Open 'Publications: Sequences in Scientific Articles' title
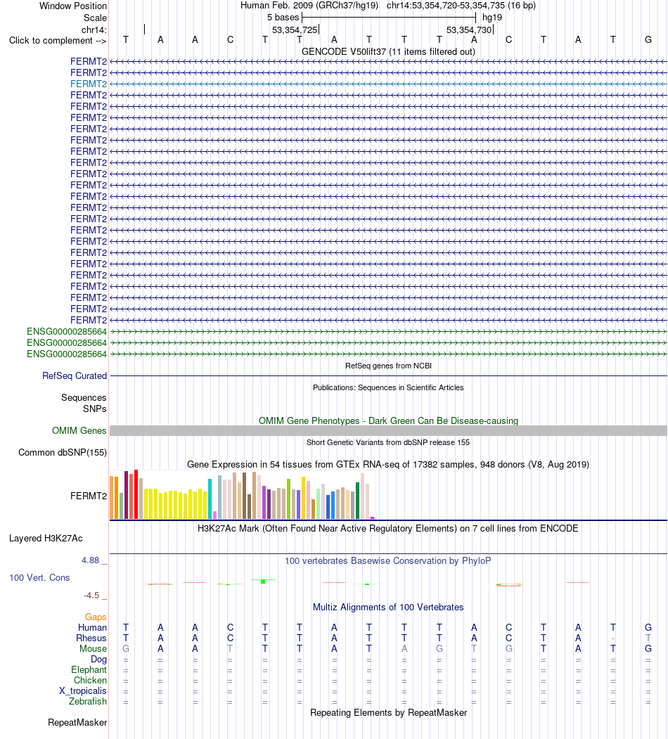 pos(388,387)
